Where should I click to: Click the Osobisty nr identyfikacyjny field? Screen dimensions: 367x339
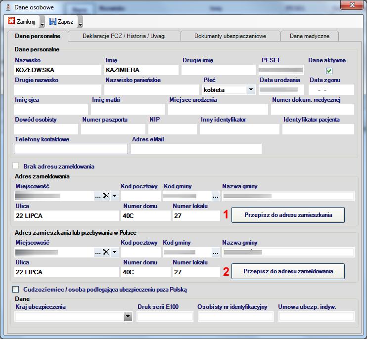coord(236,317)
